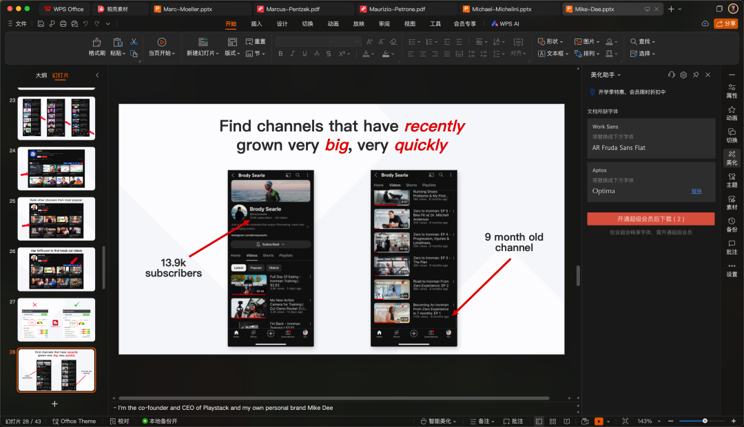
Task: Open the Review (审阅) ribbon tab
Action: pos(384,23)
